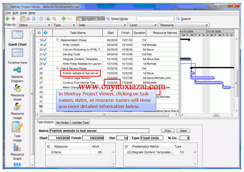Click the Prev button
The image size is (244, 172).
[168, 131]
